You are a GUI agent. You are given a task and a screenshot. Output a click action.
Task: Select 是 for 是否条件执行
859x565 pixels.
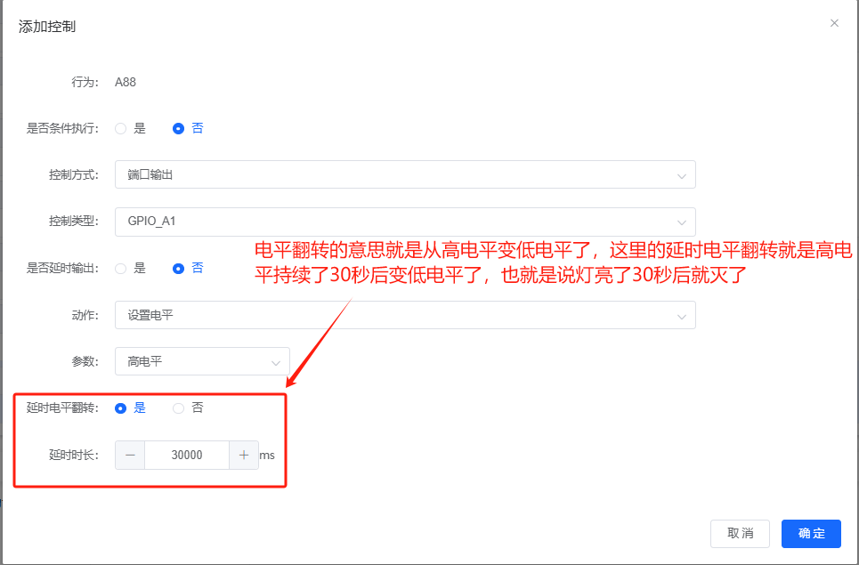click(x=121, y=128)
